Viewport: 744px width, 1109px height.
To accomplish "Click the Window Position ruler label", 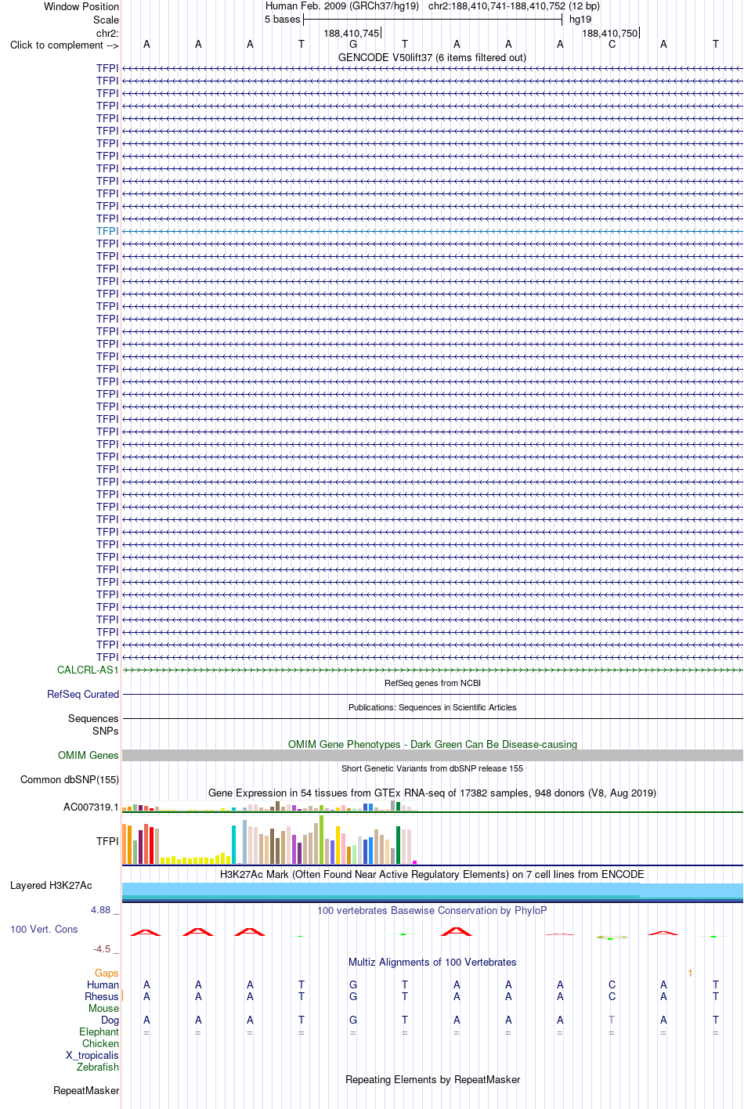I will (81, 6).
